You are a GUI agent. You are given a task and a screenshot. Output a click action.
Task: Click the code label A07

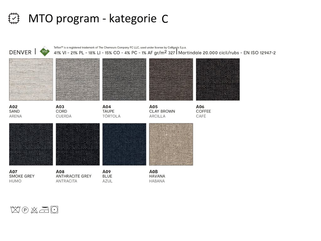tap(13, 172)
